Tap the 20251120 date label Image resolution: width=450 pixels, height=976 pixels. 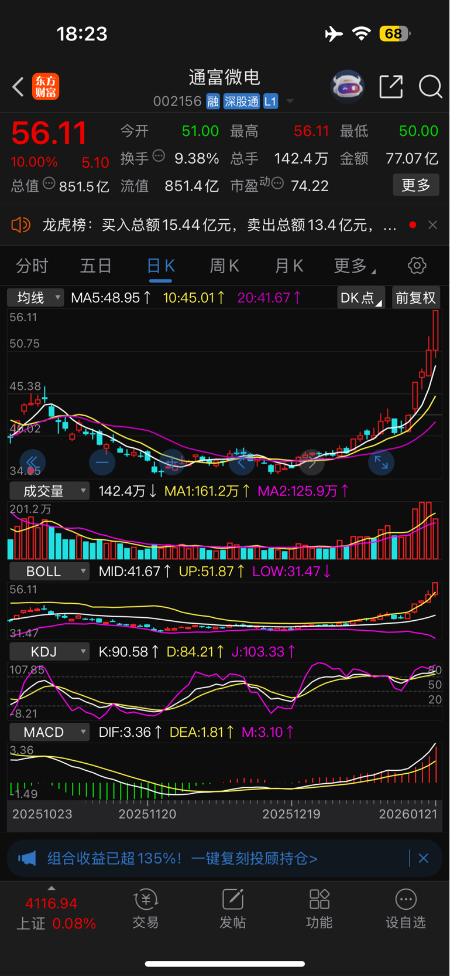tap(147, 814)
